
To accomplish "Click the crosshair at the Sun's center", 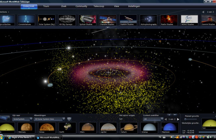I will click(x=109, y=72).
